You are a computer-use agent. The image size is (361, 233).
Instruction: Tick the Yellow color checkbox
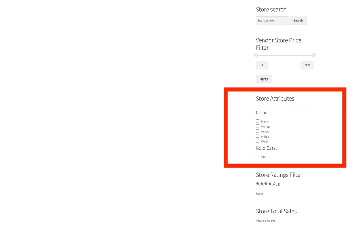tap(257, 131)
